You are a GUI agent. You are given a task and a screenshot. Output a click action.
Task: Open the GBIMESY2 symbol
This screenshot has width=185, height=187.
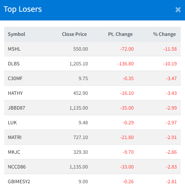coord(19,182)
